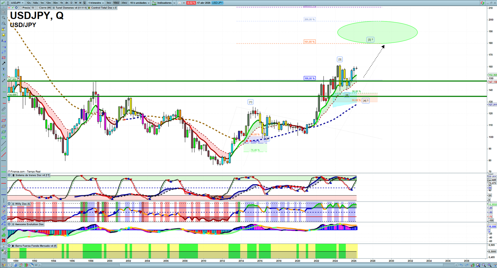
Task: Pick the bell alert tool
Action: click(x=4, y=35)
